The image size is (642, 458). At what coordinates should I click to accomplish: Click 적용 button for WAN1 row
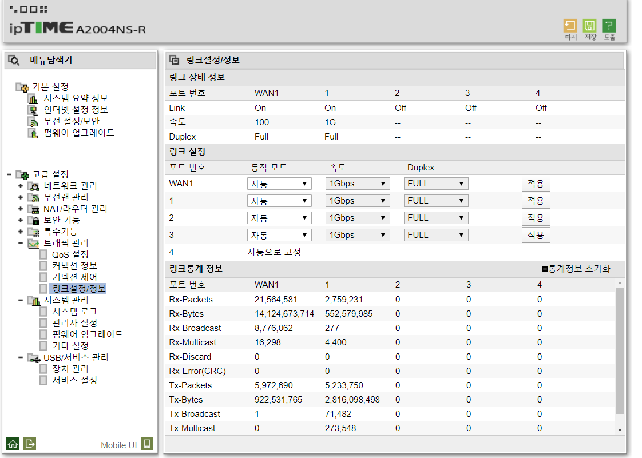(x=536, y=184)
